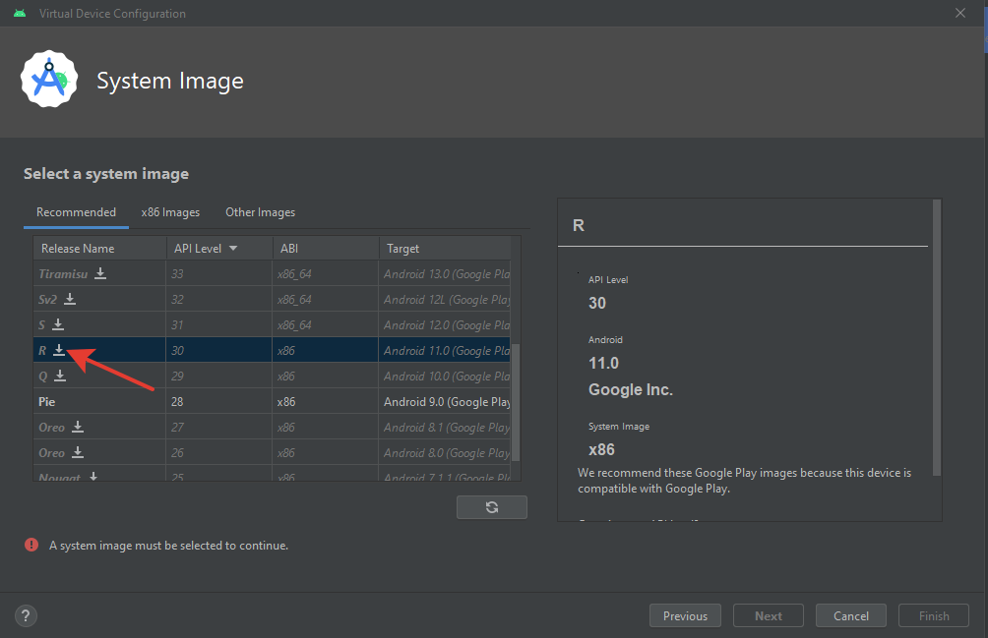Screen dimensions: 988x638
Task: Click the red error warning icon
Action: click(x=31, y=545)
